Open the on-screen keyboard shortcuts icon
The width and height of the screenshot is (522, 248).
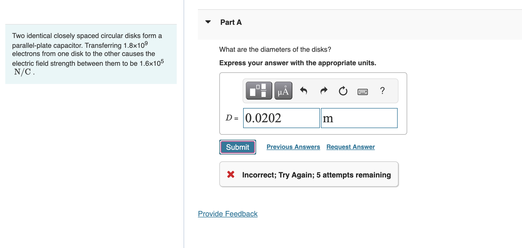[x=362, y=91]
